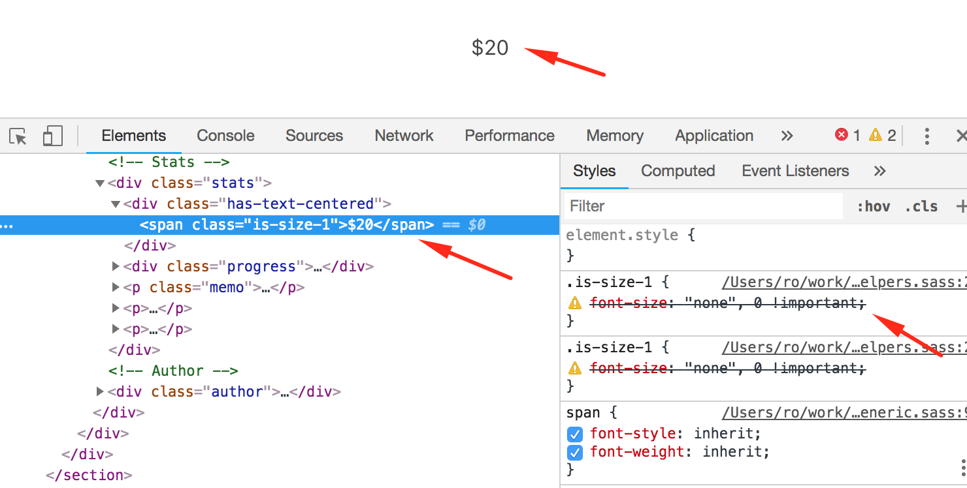Expand the first plain p node
967x488 pixels.
[116, 308]
